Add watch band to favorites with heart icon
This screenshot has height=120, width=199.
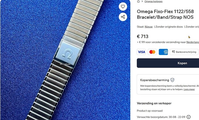123,6
